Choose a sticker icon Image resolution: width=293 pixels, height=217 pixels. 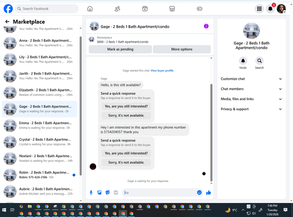[x=108, y=193]
